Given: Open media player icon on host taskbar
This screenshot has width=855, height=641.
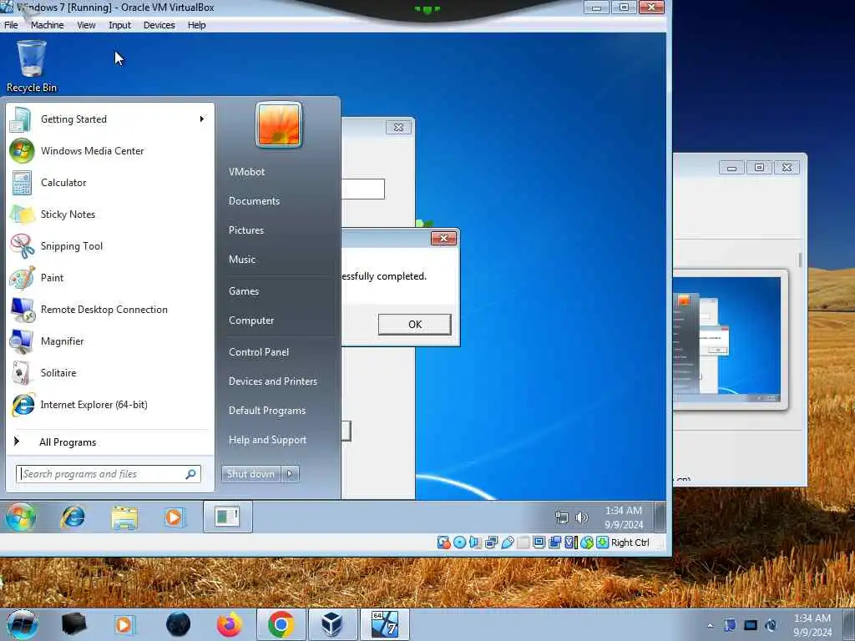Looking at the screenshot, I should 124,624.
